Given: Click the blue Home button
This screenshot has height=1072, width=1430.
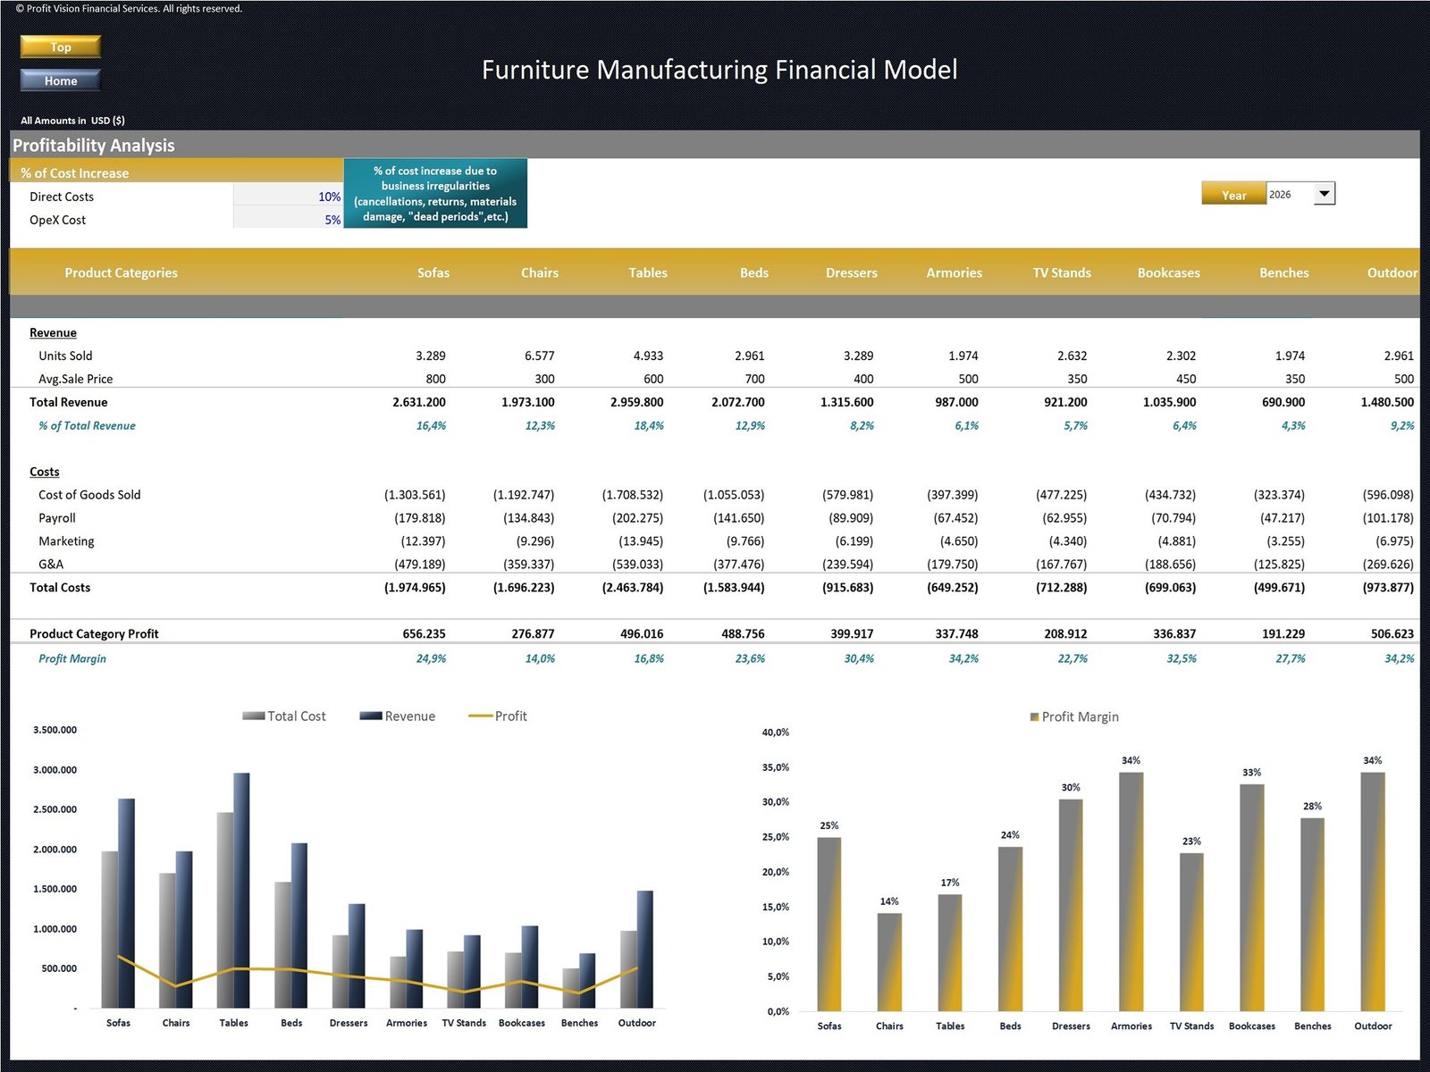Looking at the screenshot, I should point(60,80).
